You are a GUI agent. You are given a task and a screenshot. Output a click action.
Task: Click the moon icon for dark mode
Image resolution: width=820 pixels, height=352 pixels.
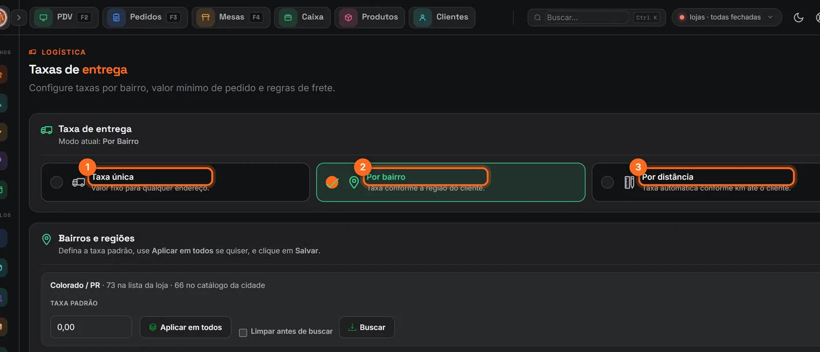pos(798,17)
